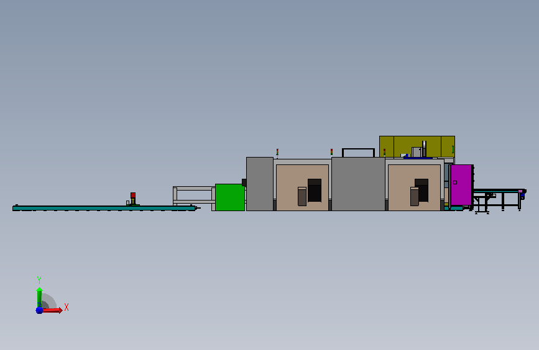
Task: Select the middle signal tower light
Action: (x=332, y=152)
